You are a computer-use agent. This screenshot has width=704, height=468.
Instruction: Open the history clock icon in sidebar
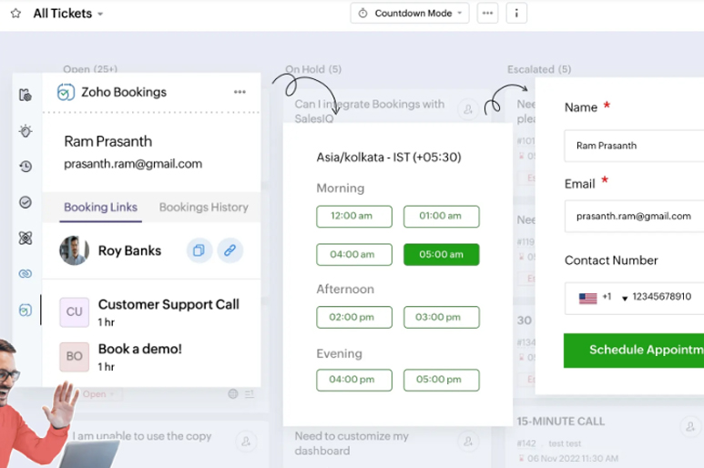coord(26,167)
